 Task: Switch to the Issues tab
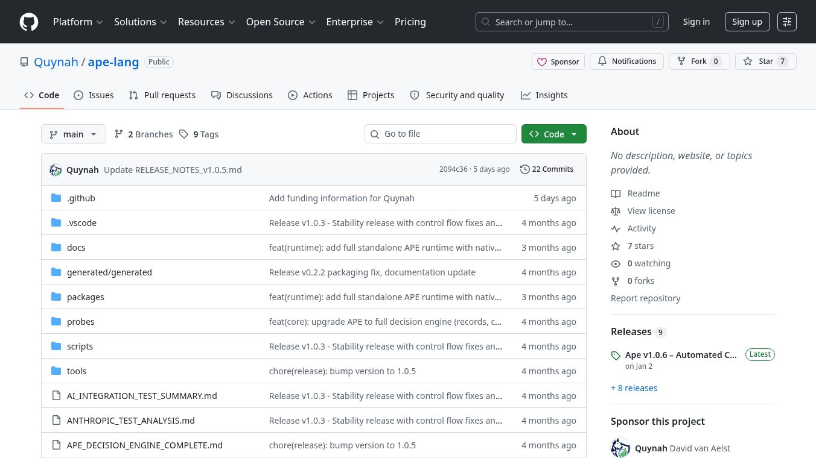[94, 95]
